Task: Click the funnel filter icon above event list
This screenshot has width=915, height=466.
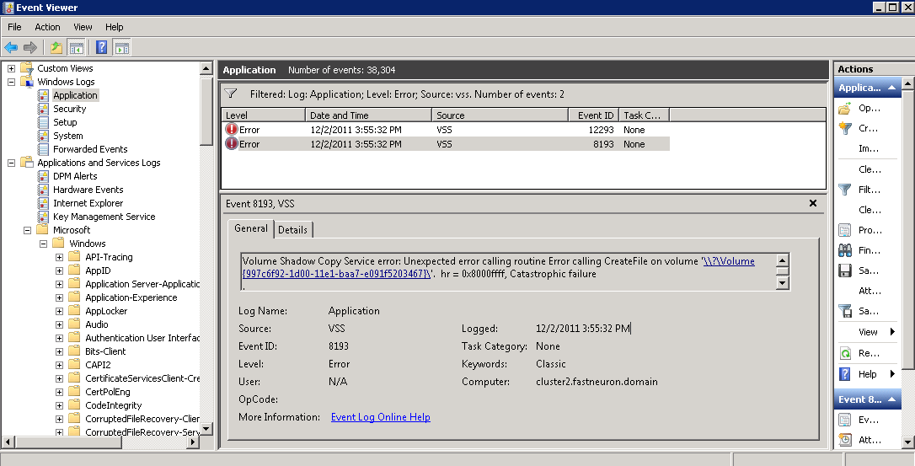Action: click(x=231, y=94)
